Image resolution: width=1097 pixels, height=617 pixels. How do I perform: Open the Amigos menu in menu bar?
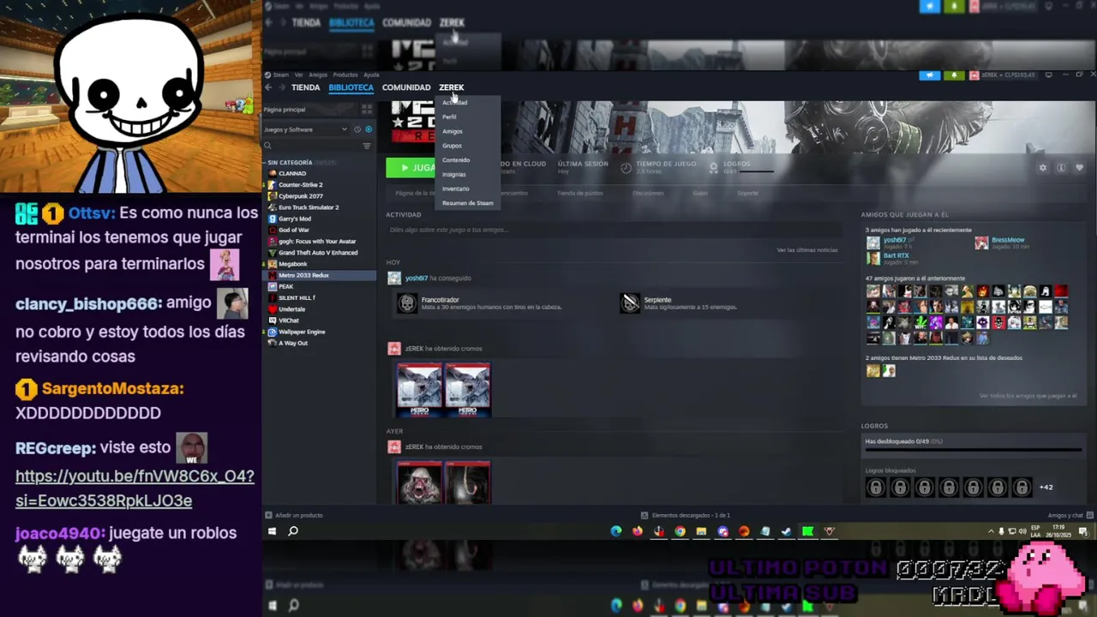pyautogui.click(x=318, y=75)
